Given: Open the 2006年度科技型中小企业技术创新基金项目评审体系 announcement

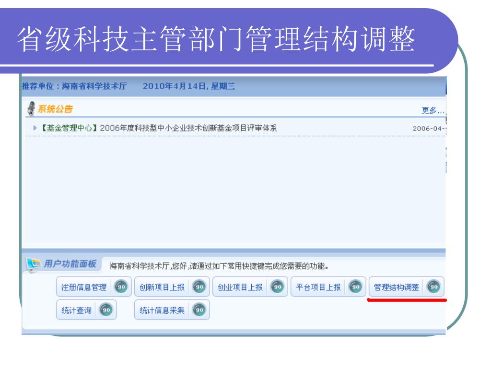Looking at the screenshot, I should click(188, 128).
